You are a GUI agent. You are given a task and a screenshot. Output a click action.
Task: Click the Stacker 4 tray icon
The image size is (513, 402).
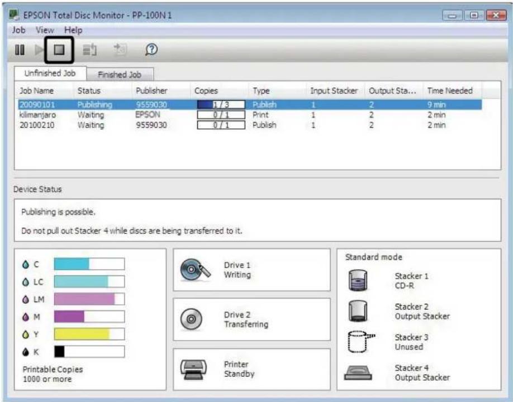pyautogui.click(x=358, y=372)
